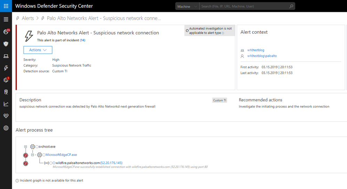Click Palo Alto Networks Alert breadcrumb item
347x189 pixels.
pos(104,18)
